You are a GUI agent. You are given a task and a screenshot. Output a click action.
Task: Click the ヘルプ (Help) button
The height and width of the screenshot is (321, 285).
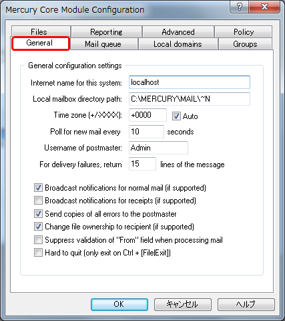[246, 304]
